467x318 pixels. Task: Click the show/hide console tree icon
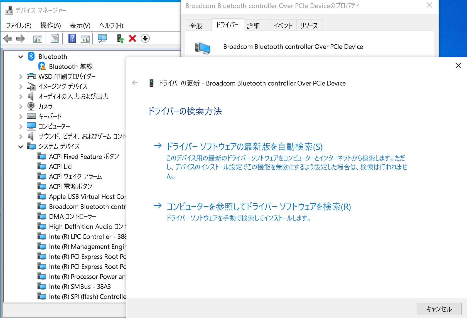[38, 38]
